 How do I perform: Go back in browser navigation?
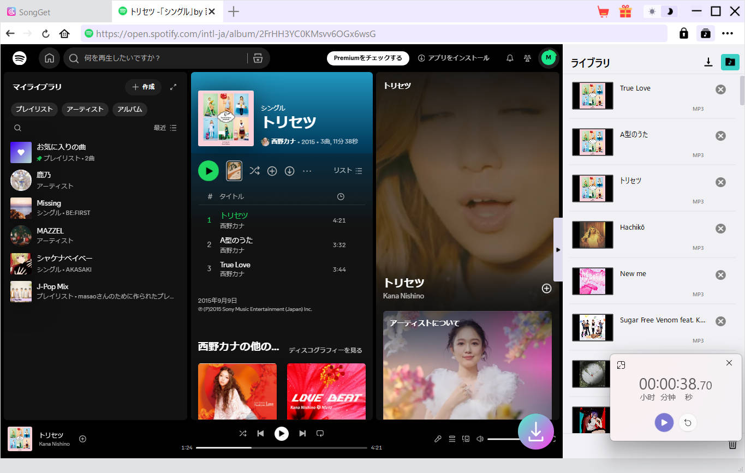coord(10,33)
